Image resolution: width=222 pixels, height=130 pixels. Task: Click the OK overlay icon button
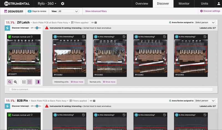coord(24,82)
